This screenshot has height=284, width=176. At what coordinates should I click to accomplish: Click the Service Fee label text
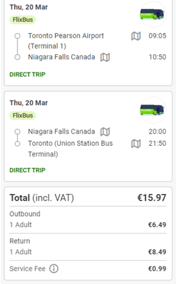(x=27, y=268)
